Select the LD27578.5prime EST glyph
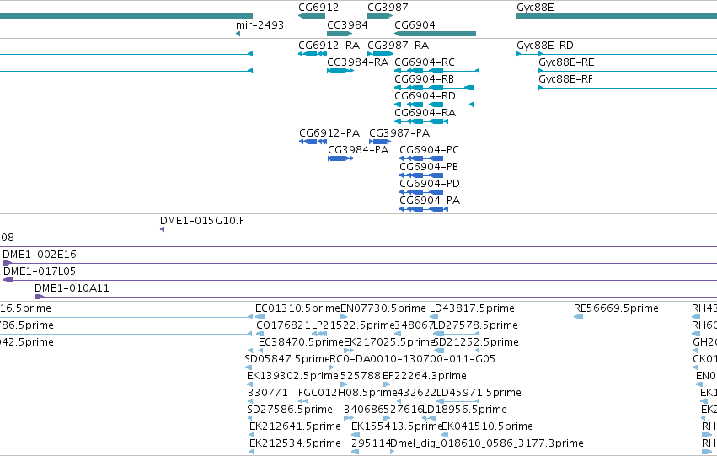This screenshot has height=456, width=717. point(456,334)
